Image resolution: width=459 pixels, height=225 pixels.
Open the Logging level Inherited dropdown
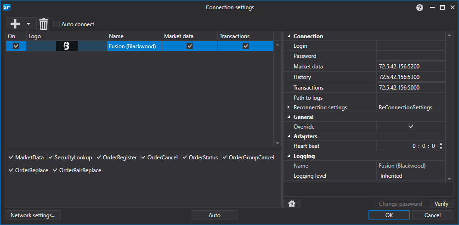(x=411, y=176)
